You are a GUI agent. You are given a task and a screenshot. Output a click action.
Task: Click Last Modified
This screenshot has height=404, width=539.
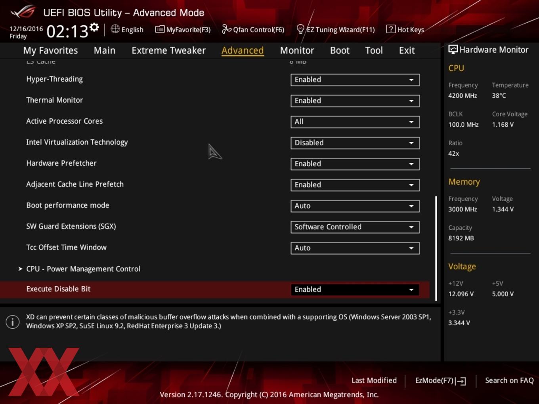point(374,380)
